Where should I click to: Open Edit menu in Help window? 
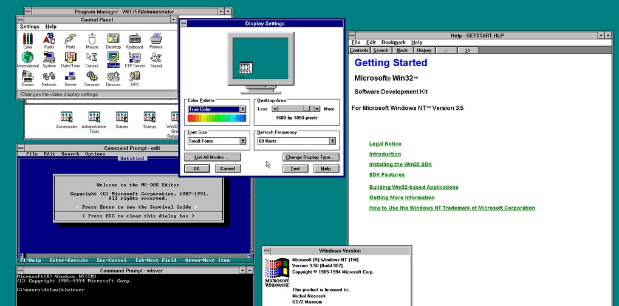pos(371,42)
